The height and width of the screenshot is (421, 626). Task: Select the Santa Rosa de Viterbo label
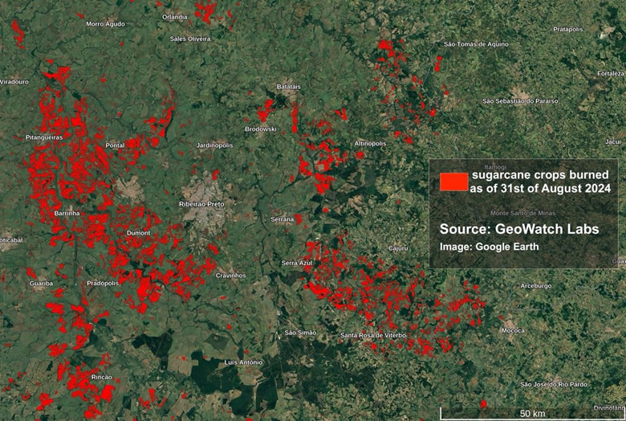pos(373,335)
